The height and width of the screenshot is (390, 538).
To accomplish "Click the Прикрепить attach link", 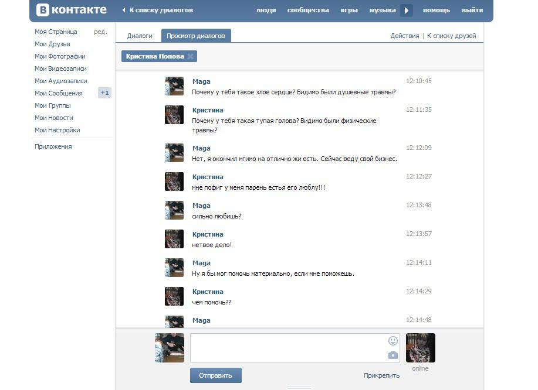I will (x=381, y=375).
